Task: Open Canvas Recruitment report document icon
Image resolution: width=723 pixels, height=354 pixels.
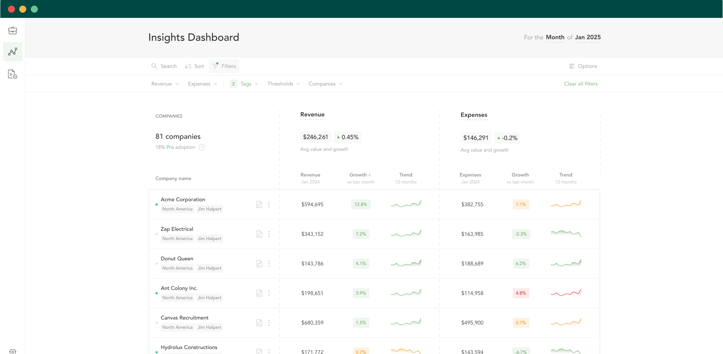Action: click(x=259, y=323)
